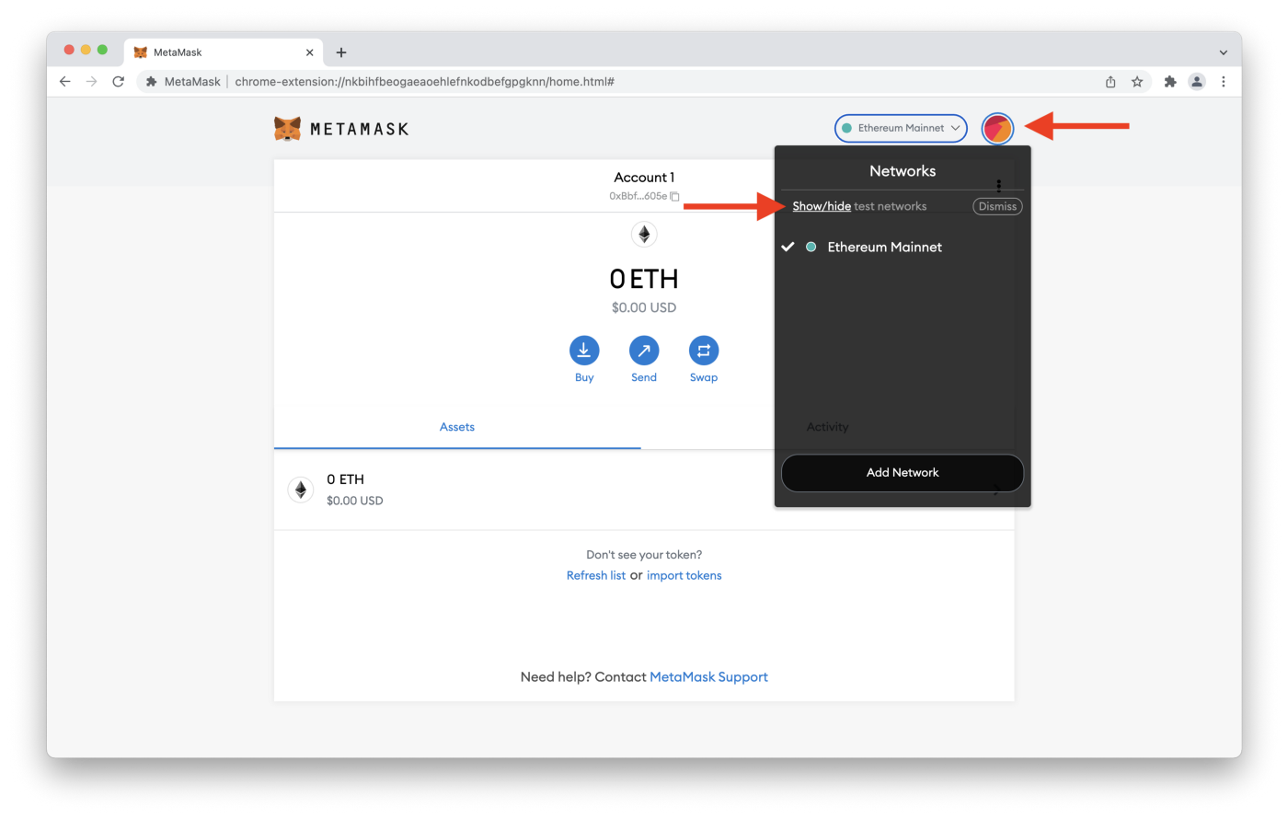
Task: Copy the account address 0xBbf...605e
Action: click(x=674, y=196)
